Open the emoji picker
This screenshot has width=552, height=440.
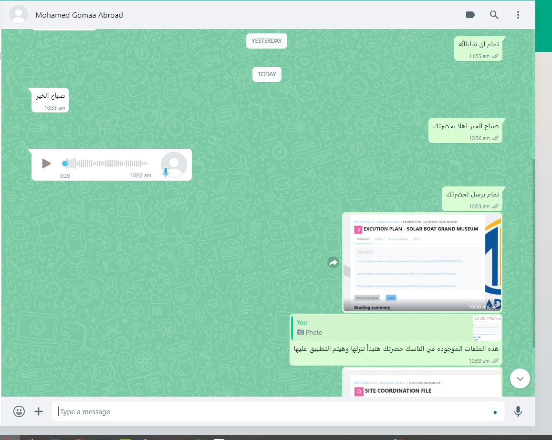pos(19,411)
